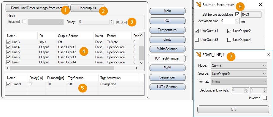
Task: Toggle Set before acquisition checkbox
Action: (x=237, y=15)
